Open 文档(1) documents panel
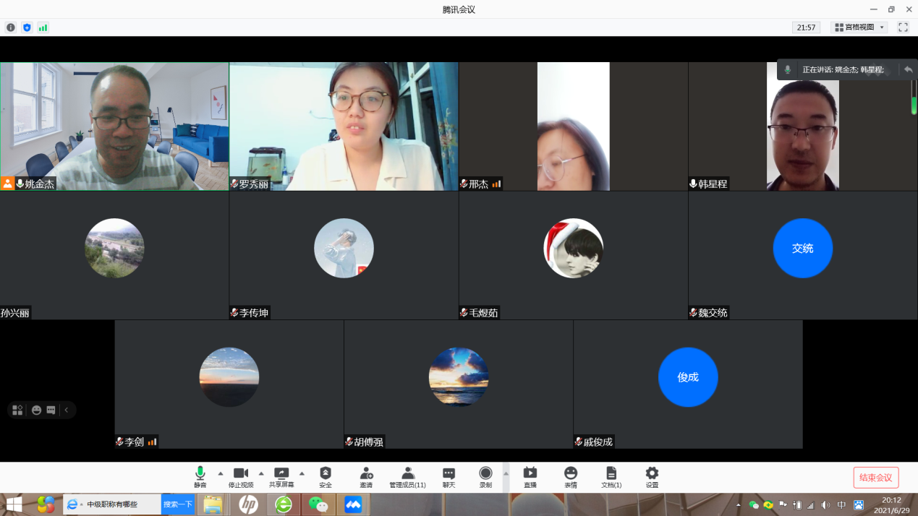This screenshot has width=918, height=516. pyautogui.click(x=611, y=477)
